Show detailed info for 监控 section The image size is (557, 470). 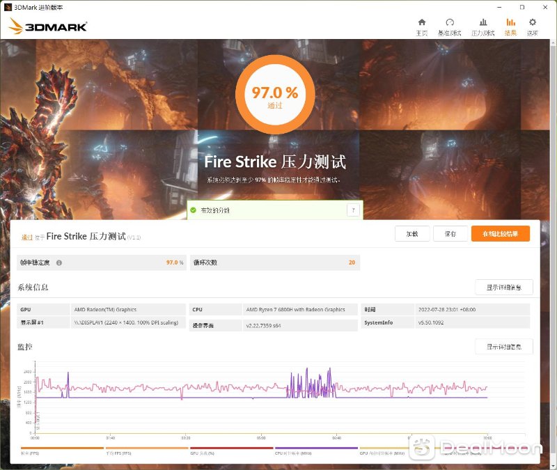click(x=504, y=347)
